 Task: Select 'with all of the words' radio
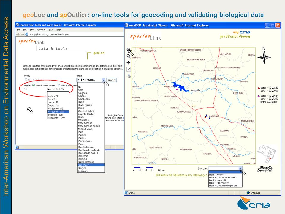click(x=34, y=85)
